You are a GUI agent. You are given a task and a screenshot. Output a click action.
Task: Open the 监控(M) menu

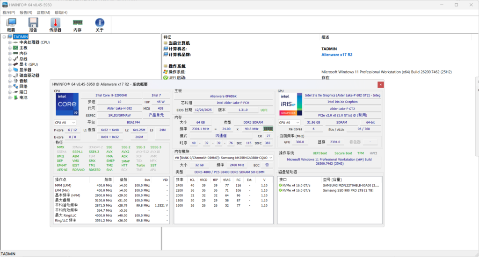coord(44,13)
